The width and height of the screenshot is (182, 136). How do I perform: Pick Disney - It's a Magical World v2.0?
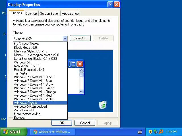pyautogui.click(x=40, y=55)
